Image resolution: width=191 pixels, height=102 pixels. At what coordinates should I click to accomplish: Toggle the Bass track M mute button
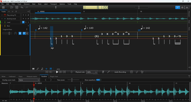pos(24,33)
